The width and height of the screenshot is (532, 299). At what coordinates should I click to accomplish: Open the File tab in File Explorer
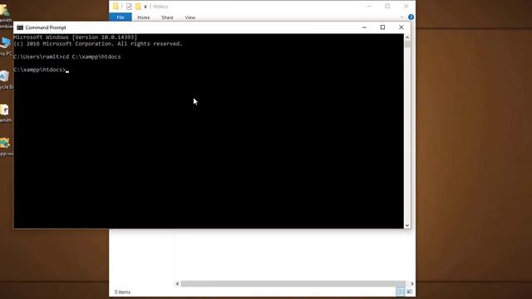pyautogui.click(x=121, y=17)
